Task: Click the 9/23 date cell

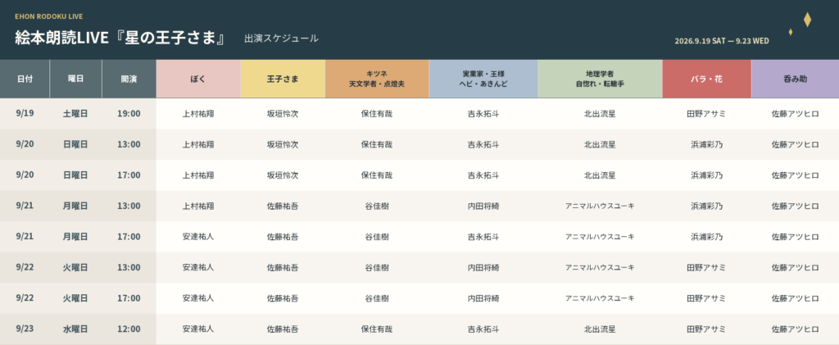Action: [25, 329]
